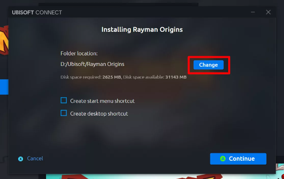This screenshot has width=284, height=179.
Task: Click the 'Folder location:' label
Action: pyautogui.click(x=79, y=53)
